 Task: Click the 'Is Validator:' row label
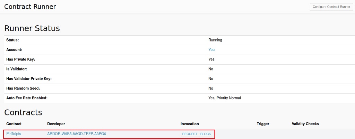pyautogui.click(x=17, y=69)
